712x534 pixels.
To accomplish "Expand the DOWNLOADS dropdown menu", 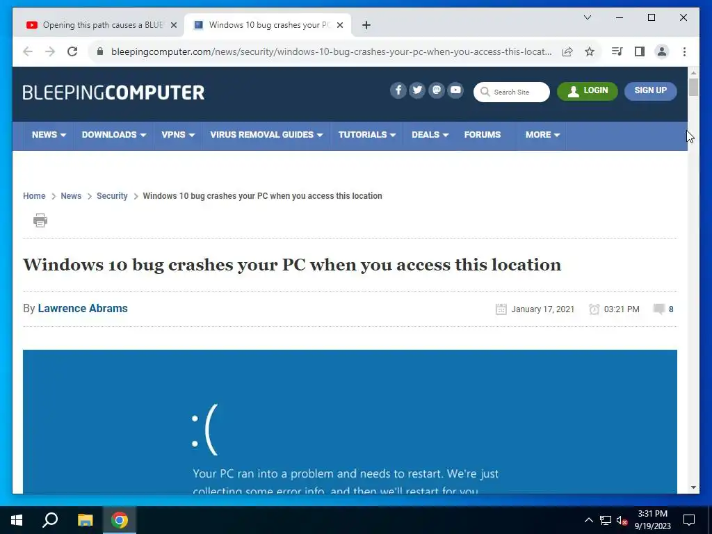I will click(113, 135).
